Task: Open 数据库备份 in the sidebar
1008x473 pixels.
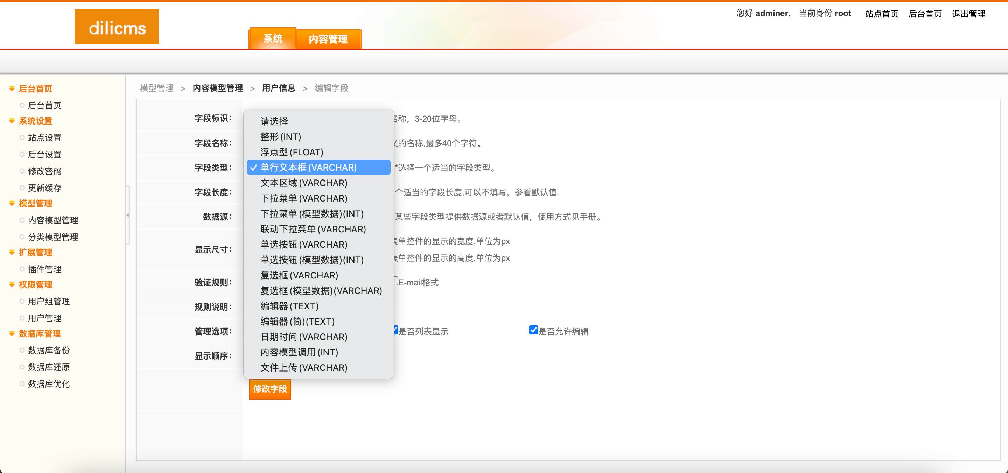Action: coord(49,350)
